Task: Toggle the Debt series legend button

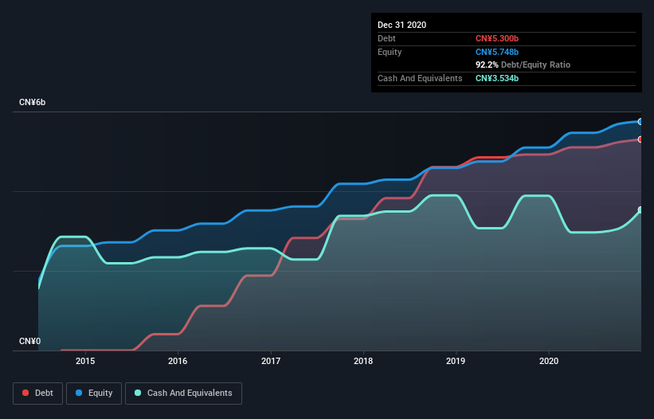Action: (38, 394)
